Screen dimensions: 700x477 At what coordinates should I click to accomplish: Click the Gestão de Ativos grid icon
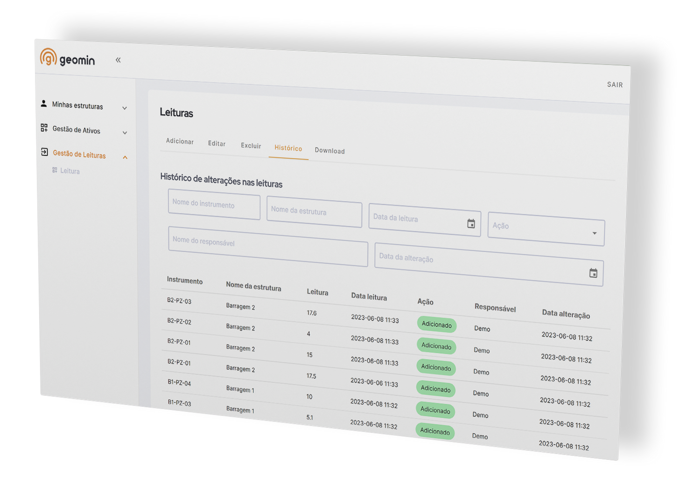coord(44,128)
